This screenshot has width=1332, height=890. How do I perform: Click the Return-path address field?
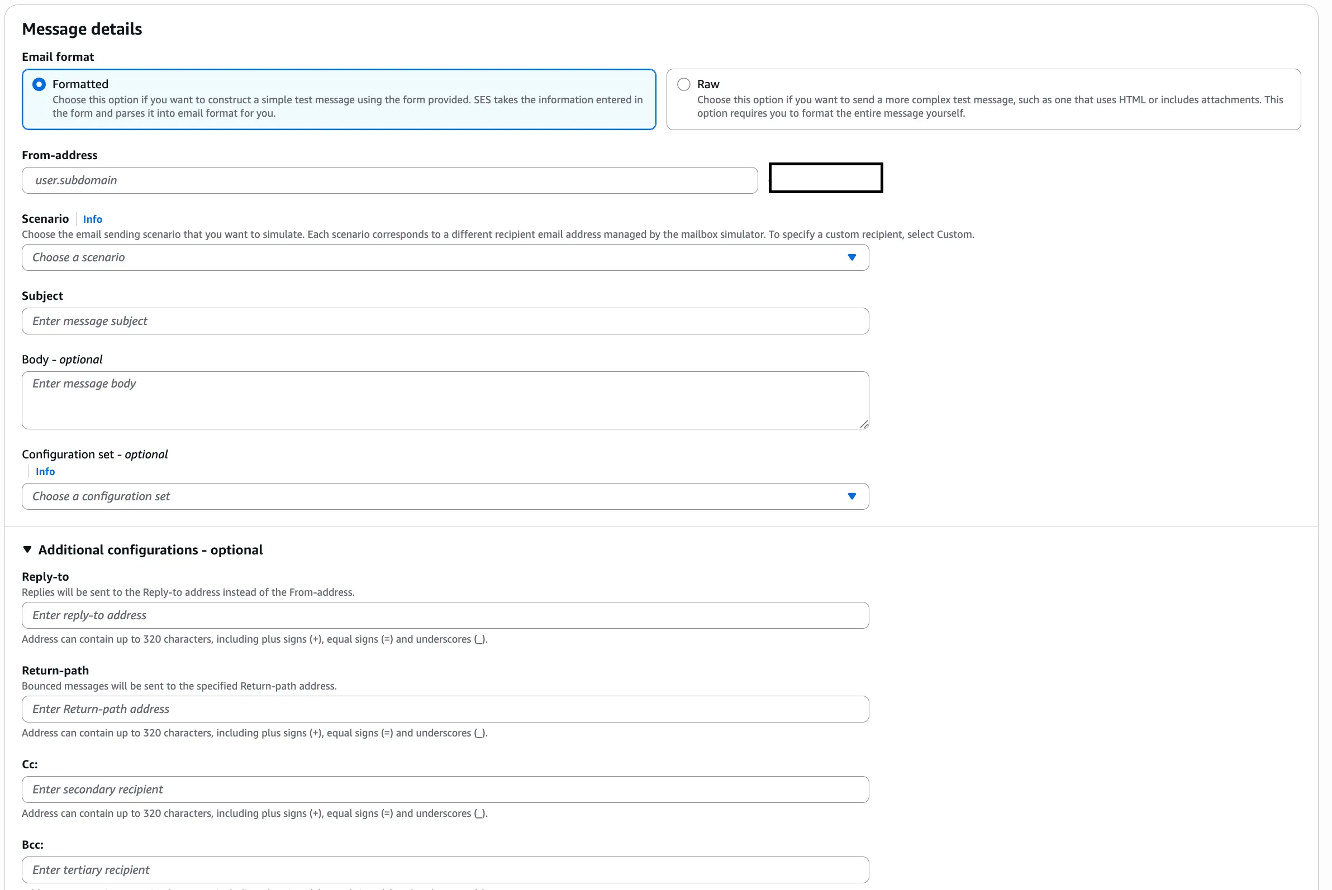(445, 709)
